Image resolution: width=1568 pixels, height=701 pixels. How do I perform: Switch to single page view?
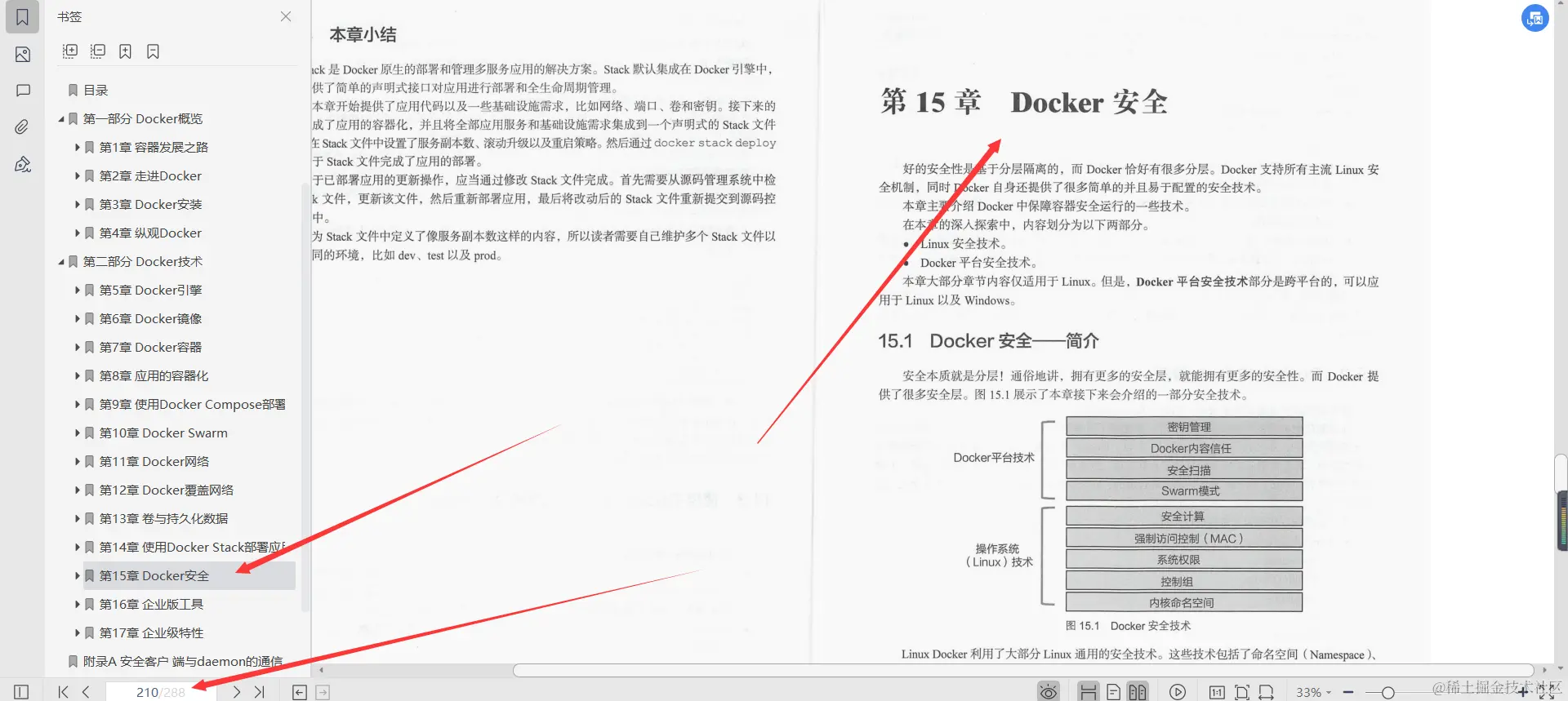(x=1113, y=692)
